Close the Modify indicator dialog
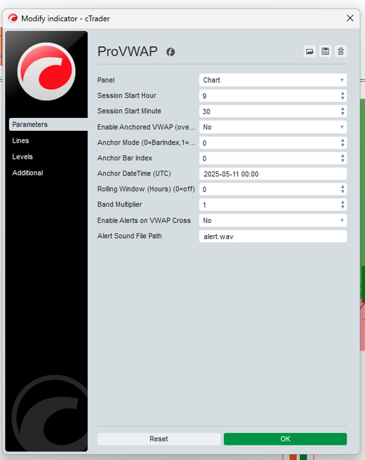This screenshot has width=365, height=460. [350, 18]
